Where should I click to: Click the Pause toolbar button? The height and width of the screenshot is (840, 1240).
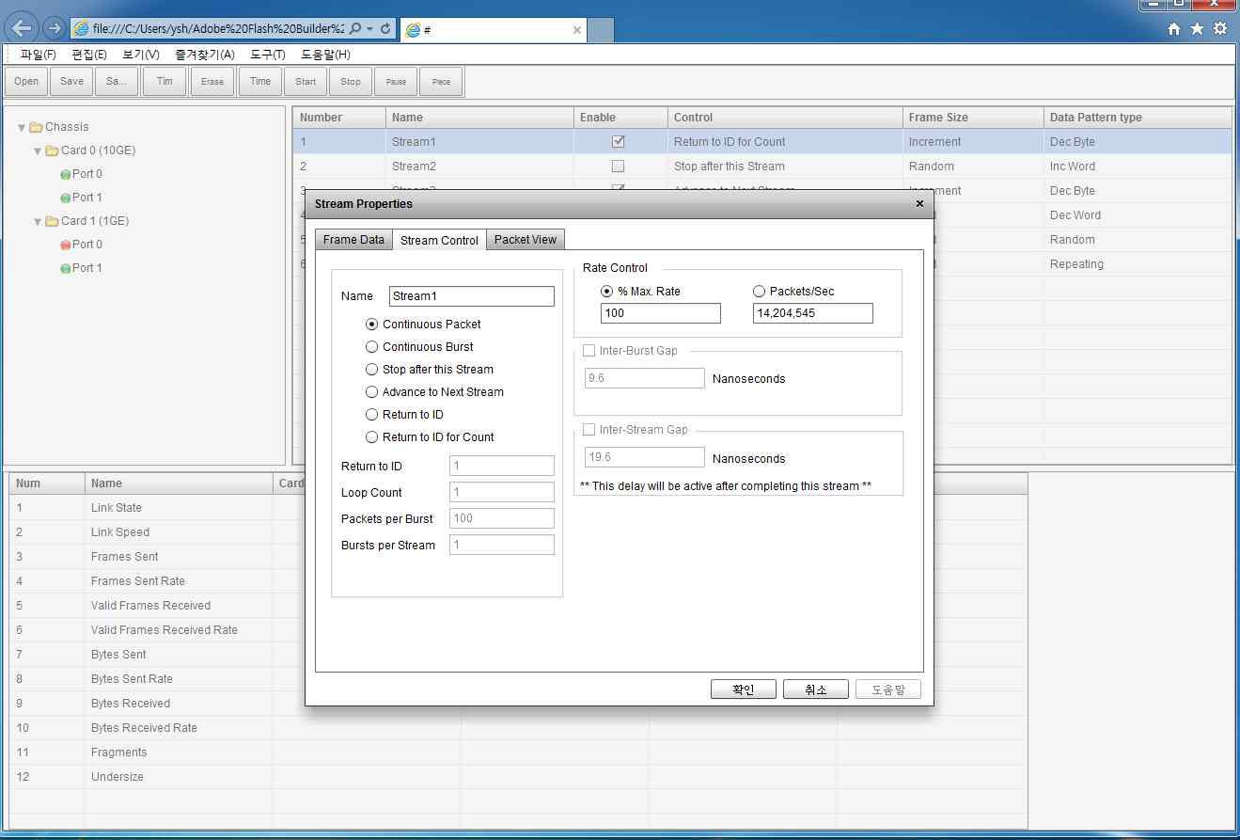point(396,82)
